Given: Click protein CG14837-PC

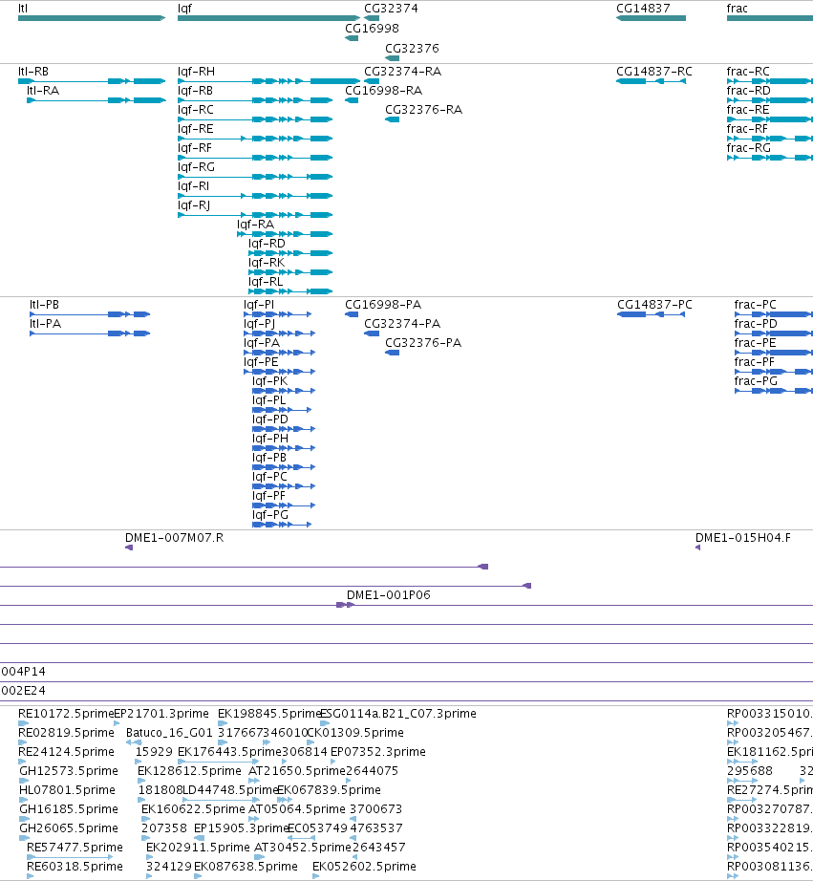Looking at the screenshot, I should (652, 314).
